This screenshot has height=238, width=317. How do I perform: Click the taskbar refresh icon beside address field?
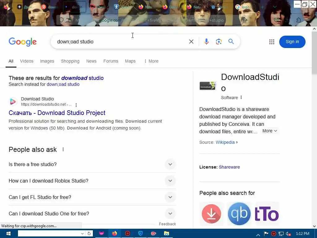click(x=89, y=233)
